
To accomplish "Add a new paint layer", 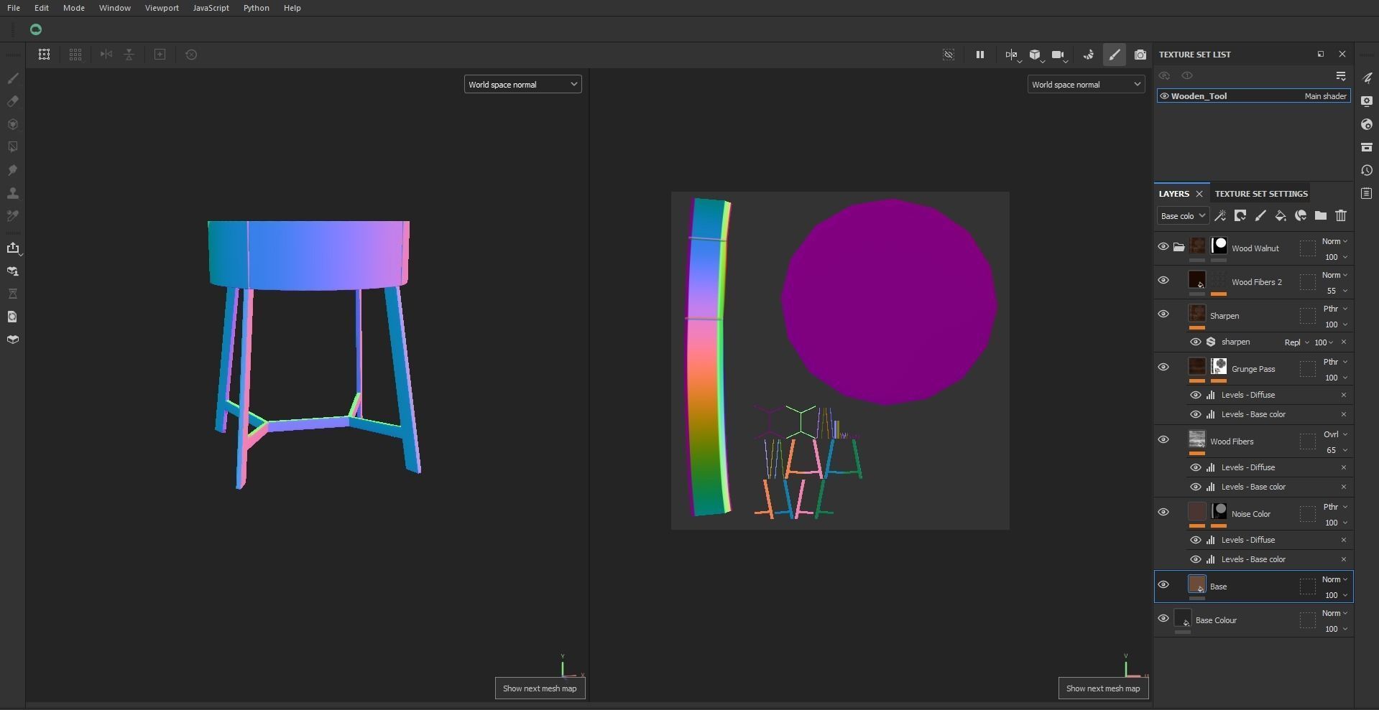I will click(1260, 215).
